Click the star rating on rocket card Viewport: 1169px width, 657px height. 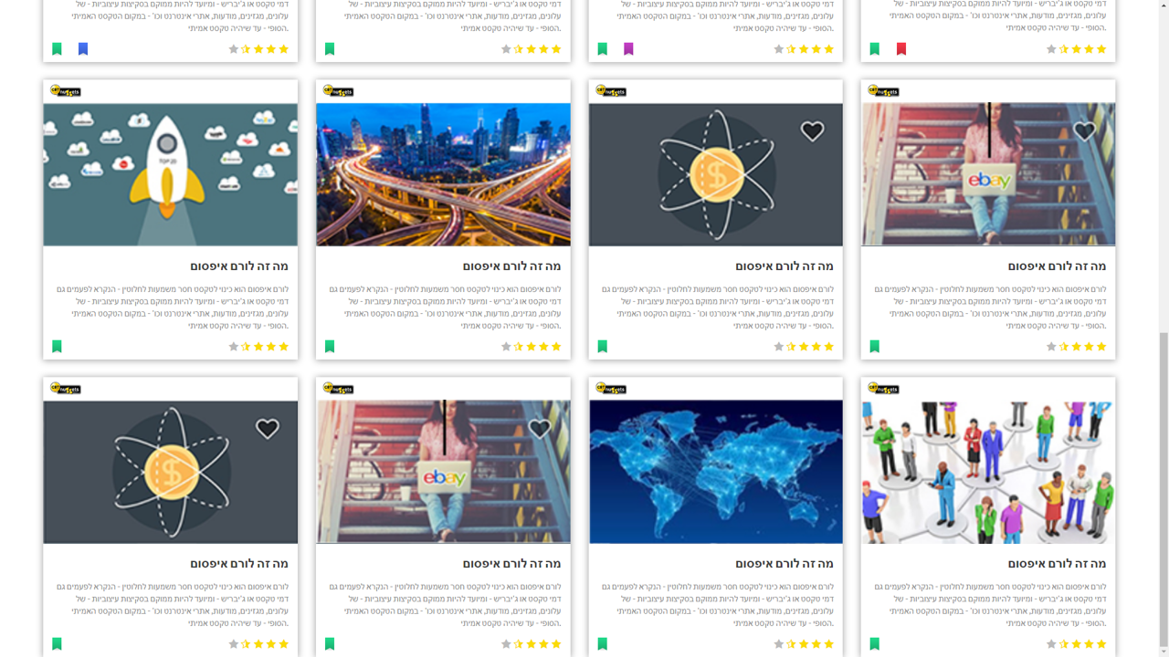[x=258, y=347]
